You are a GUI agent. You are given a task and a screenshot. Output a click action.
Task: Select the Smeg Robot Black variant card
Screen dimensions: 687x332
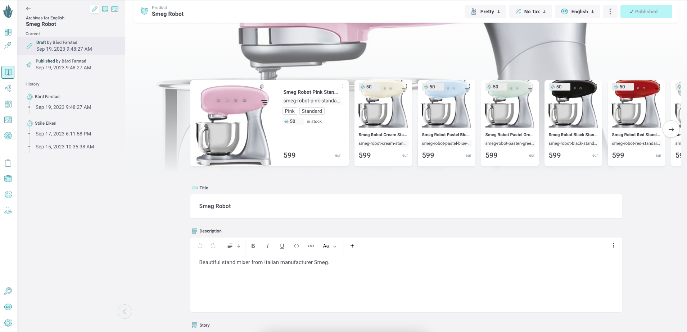point(573,123)
